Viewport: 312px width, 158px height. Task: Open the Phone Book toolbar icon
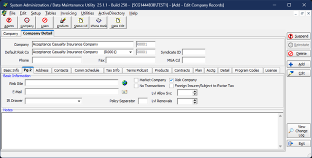tap(99, 23)
